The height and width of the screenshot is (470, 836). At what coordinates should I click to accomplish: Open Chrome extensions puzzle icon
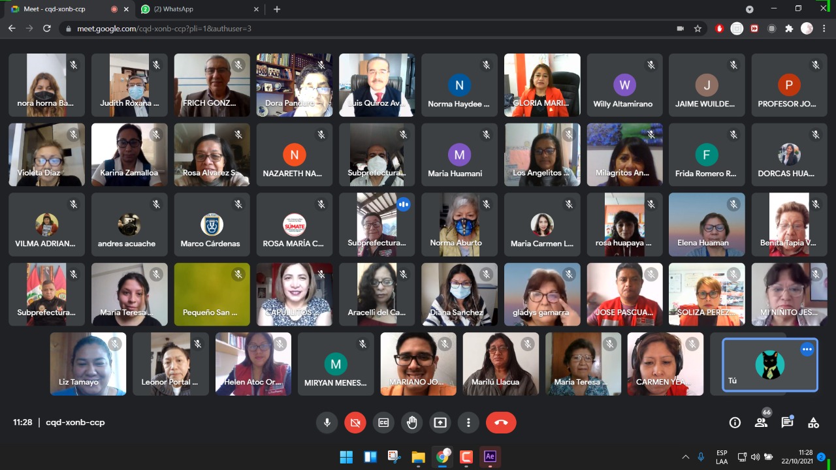click(789, 29)
